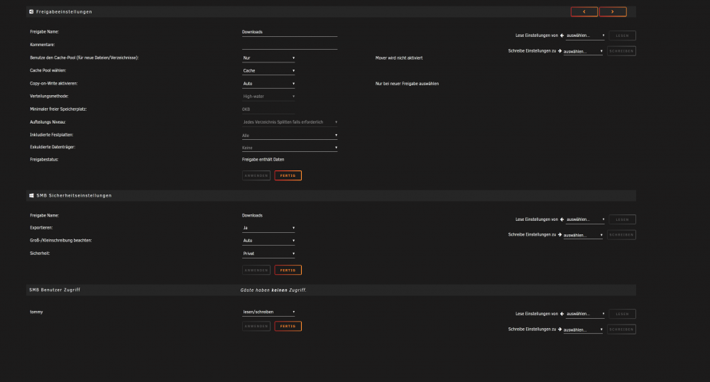This screenshot has width=710, height=382.
Task: Change tommy's access dropdown lesen/schreiben
Action: point(268,312)
